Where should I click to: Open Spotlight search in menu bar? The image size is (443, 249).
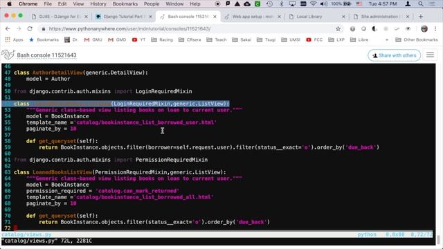[x=421, y=4]
